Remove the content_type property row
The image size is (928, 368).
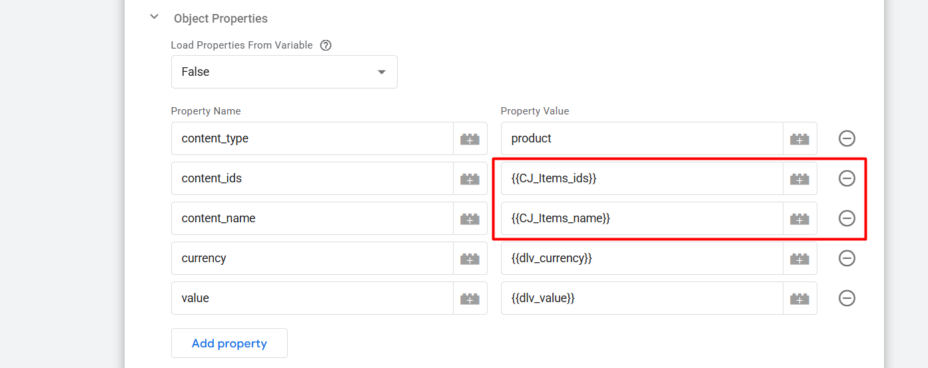[x=847, y=138]
